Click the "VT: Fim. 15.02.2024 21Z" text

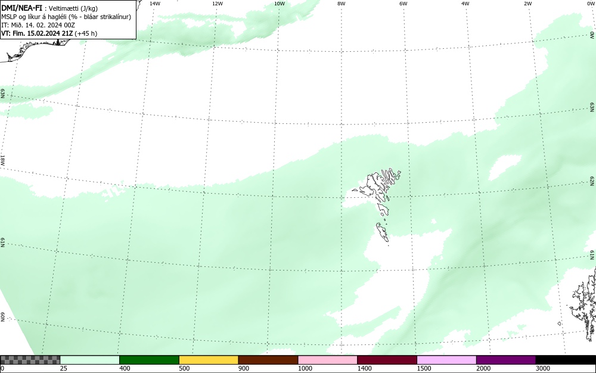[37, 33]
